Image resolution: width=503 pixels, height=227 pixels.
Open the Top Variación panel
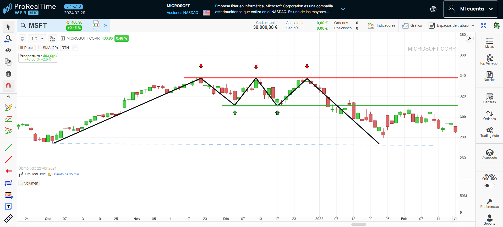[x=489, y=60]
